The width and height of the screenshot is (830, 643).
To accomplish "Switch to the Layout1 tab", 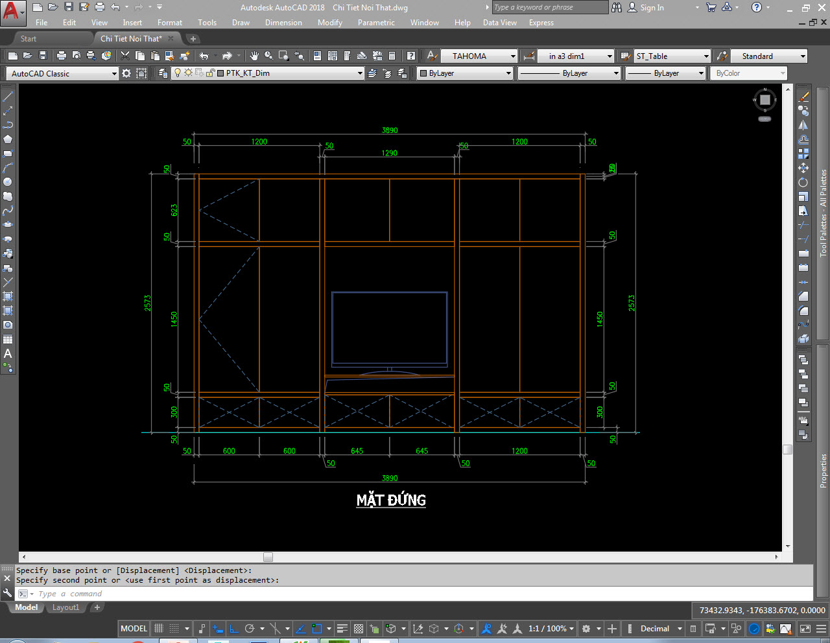I will point(65,607).
